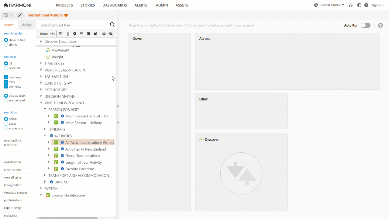Image resolution: width=389 pixels, height=219 pixels.
Task: Select the search in selected radio
Action: pos(6,68)
